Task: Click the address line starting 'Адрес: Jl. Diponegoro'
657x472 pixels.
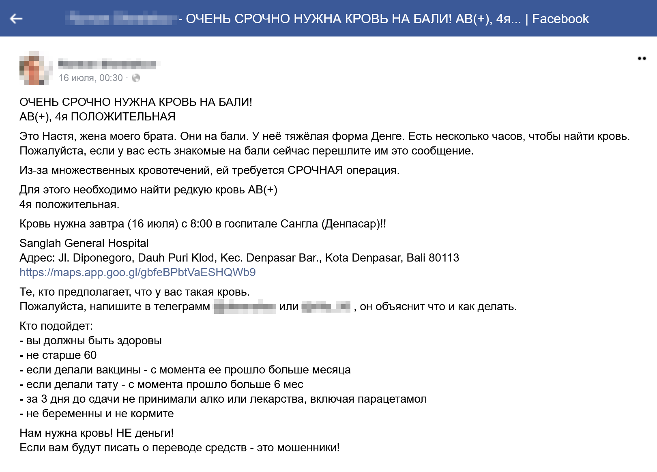Action: pyautogui.click(x=239, y=258)
